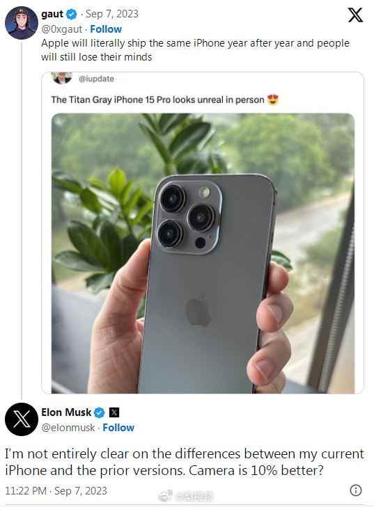Image resolution: width=374 pixels, height=507 pixels.
Task: Click the @0xgaut handle
Action: point(61,29)
